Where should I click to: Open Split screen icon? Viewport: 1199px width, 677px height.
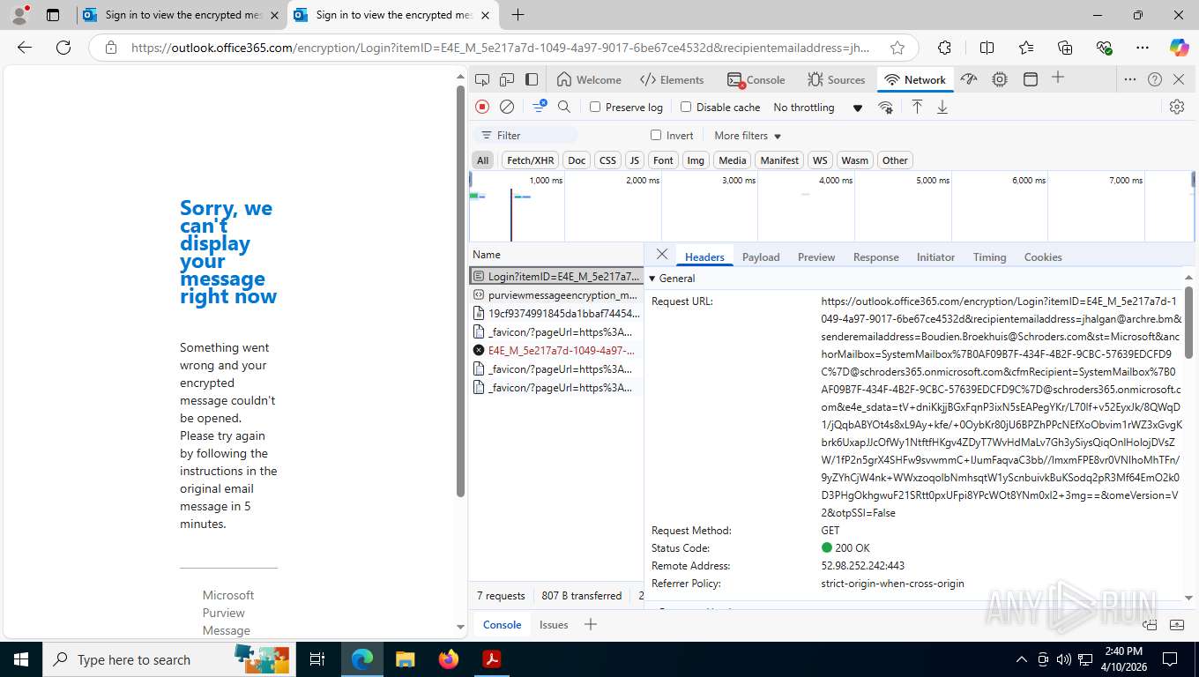(x=987, y=48)
